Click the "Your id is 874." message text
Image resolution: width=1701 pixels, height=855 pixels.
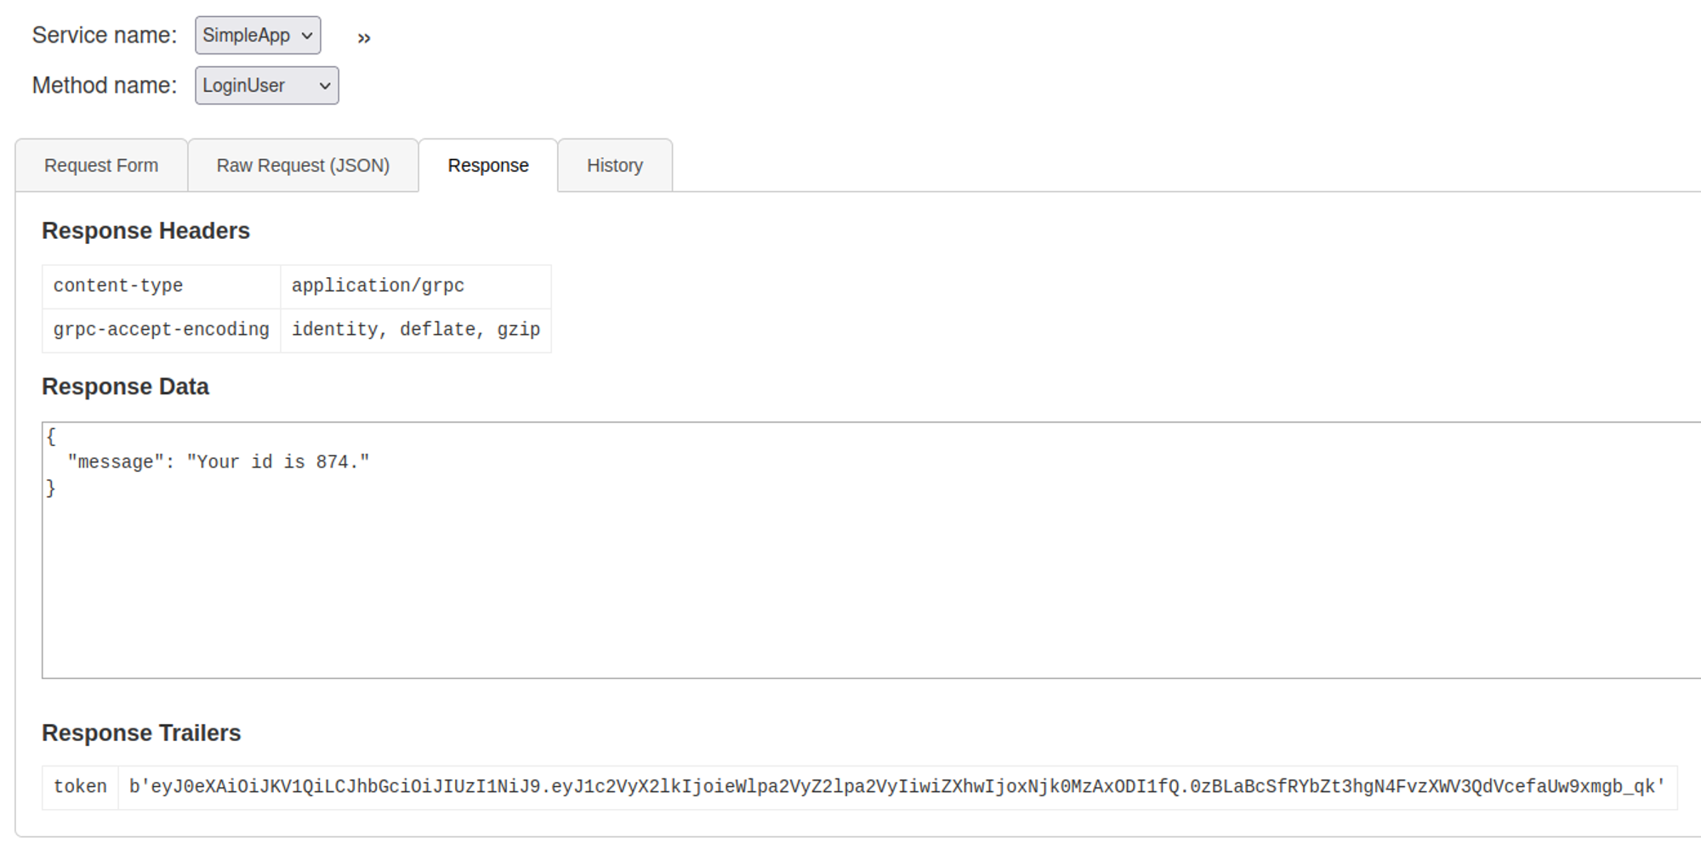[x=277, y=462]
